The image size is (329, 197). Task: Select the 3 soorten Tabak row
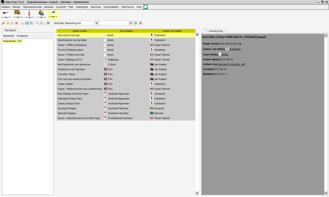click(x=126, y=74)
